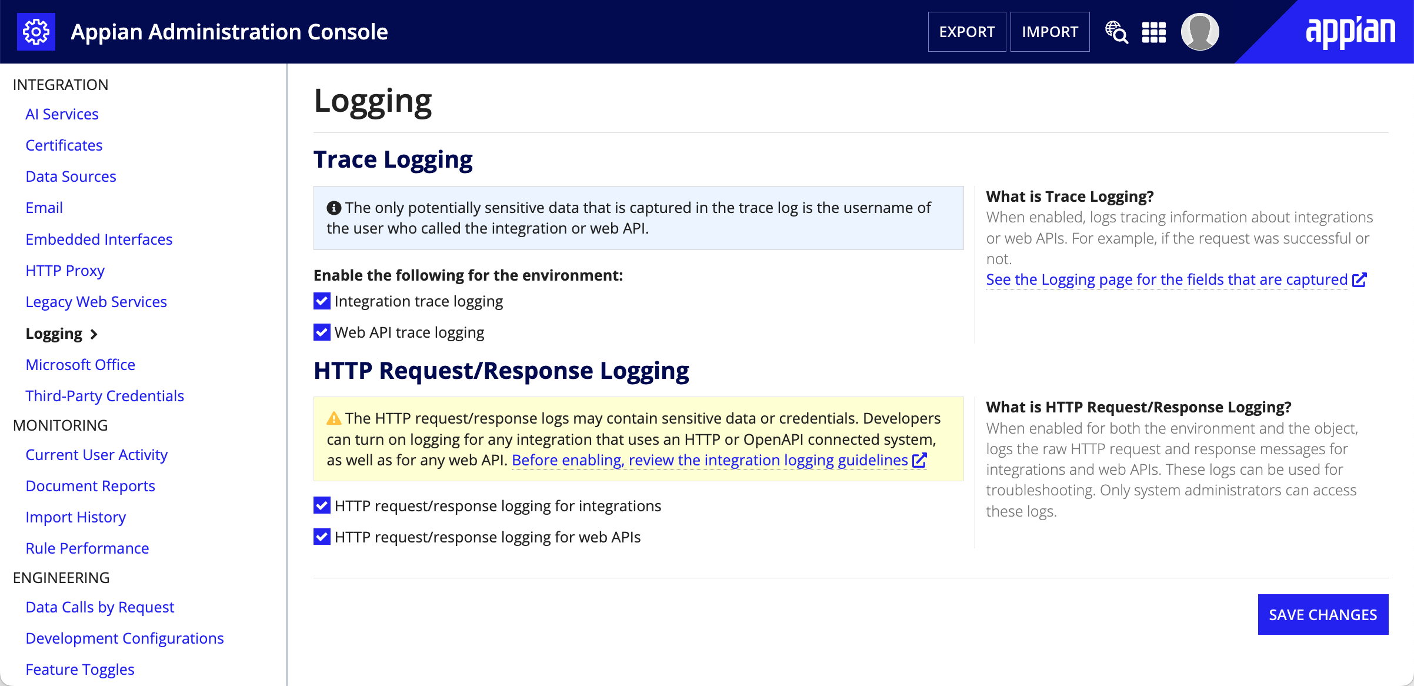Viewport: 1414px width, 686px height.
Task: Click info icon in trace log notice
Action: pos(334,208)
